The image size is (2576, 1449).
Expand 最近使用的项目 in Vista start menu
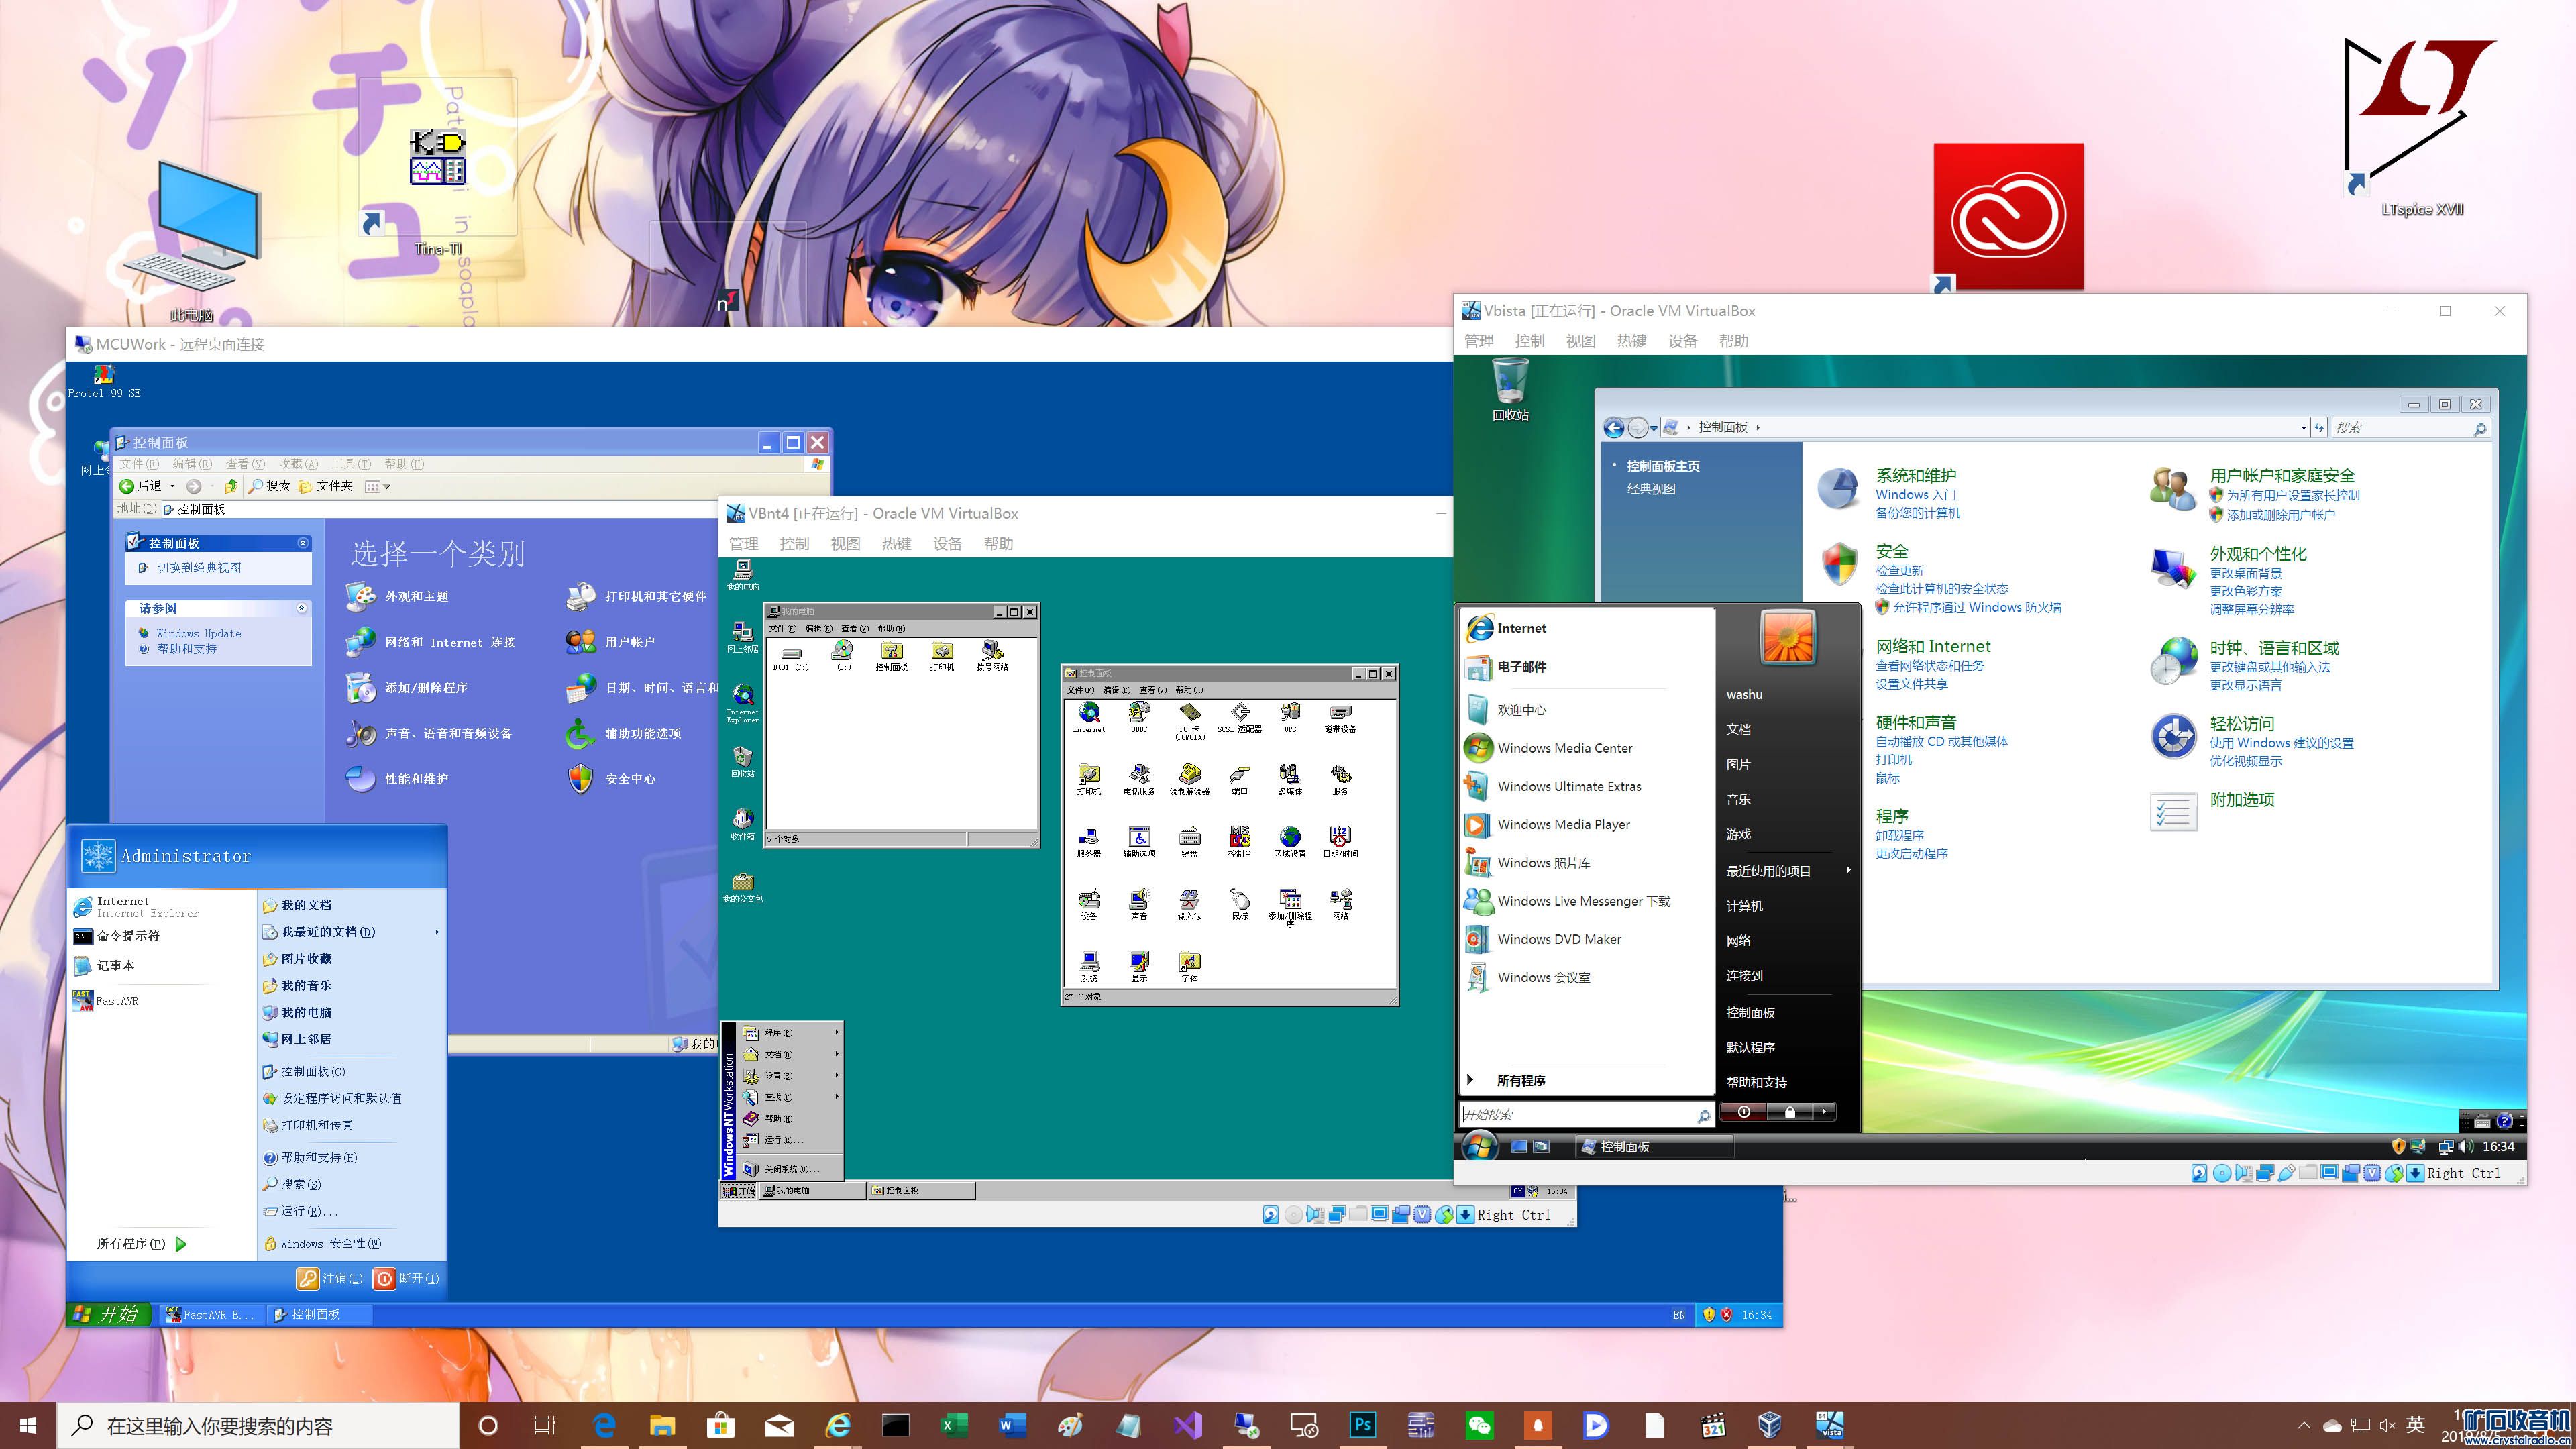1788,871
